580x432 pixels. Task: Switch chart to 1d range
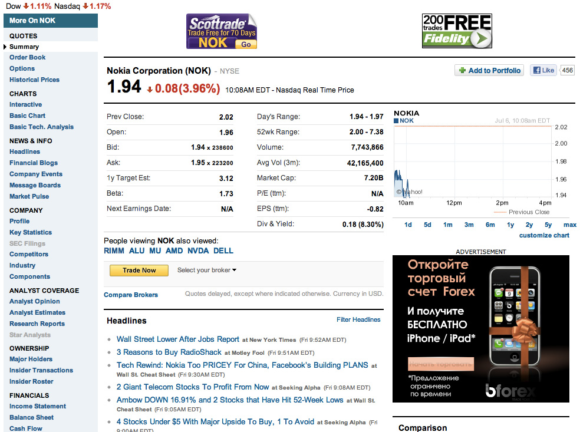click(408, 225)
